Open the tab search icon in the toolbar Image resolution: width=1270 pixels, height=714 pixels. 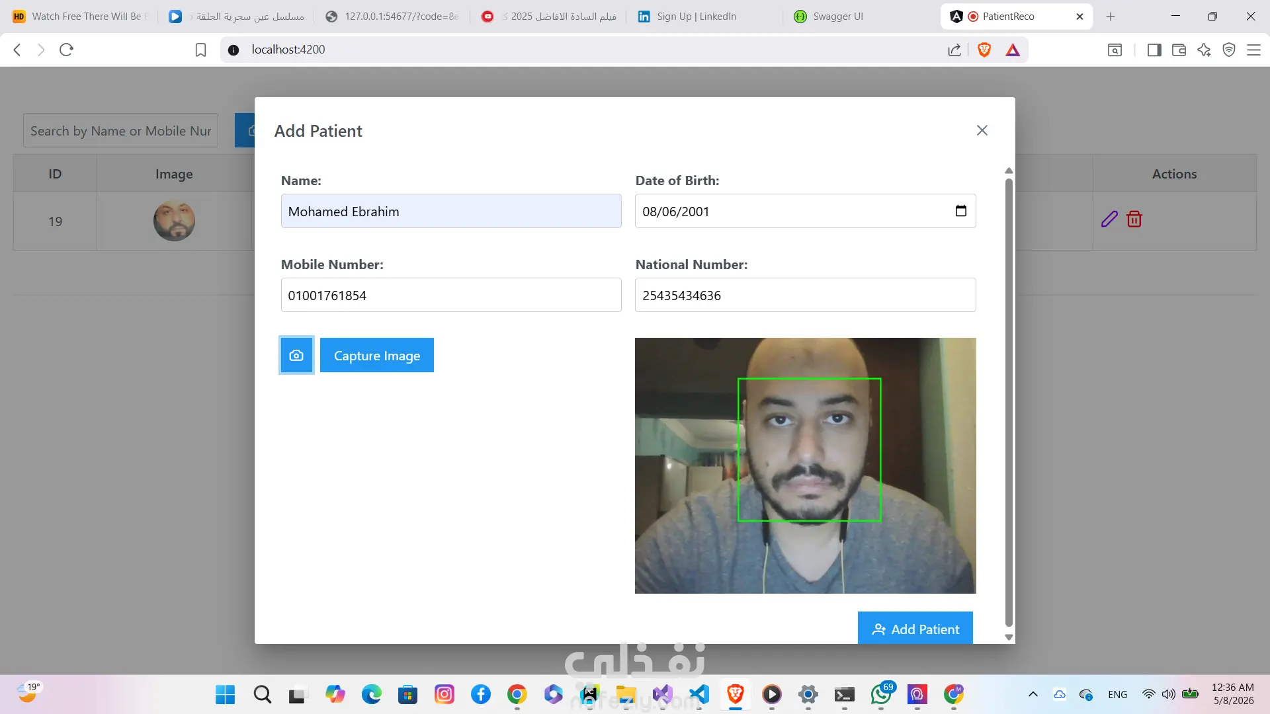(1115, 50)
